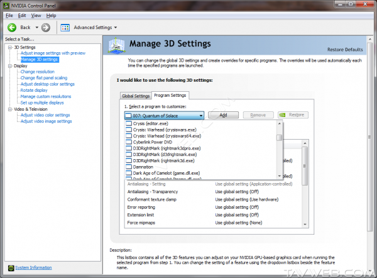This screenshot has width=377, height=278.
Task: Click the Remove button
Action: pyautogui.click(x=258, y=115)
